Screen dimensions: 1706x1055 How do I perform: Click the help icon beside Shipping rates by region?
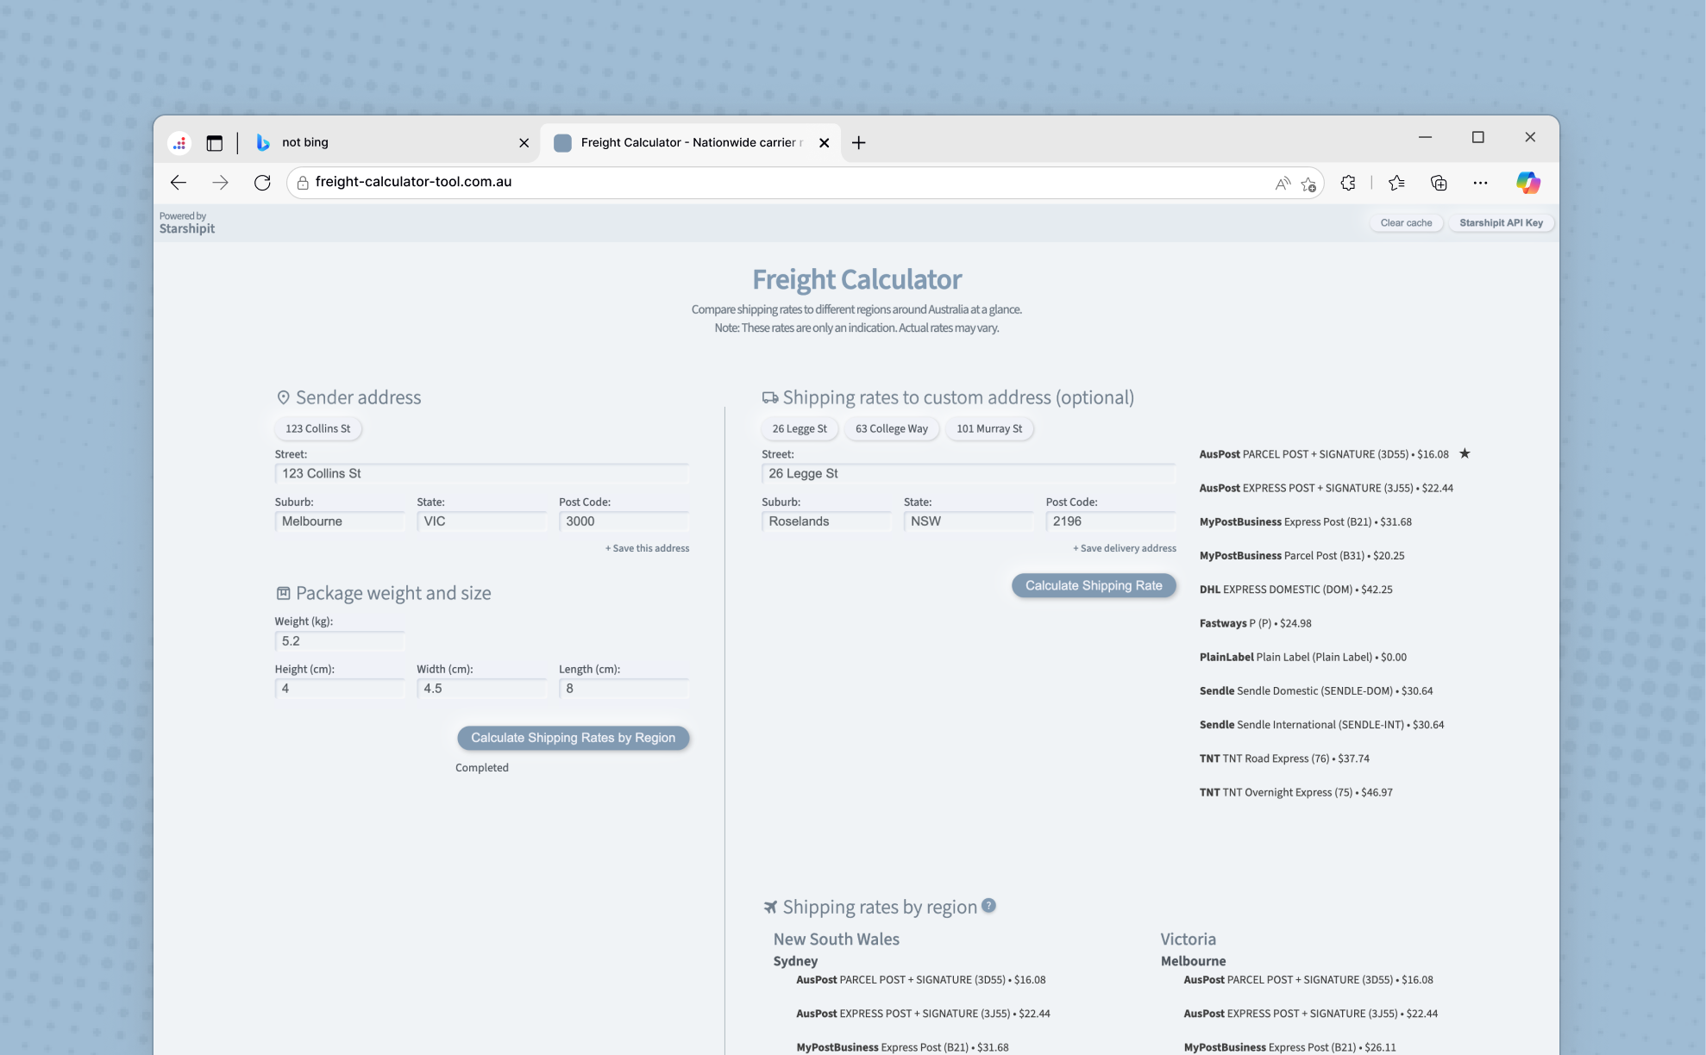988,906
